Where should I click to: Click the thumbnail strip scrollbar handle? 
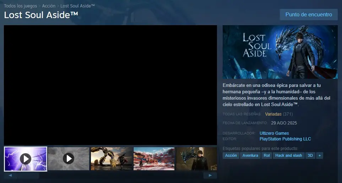[x=28, y=175]
